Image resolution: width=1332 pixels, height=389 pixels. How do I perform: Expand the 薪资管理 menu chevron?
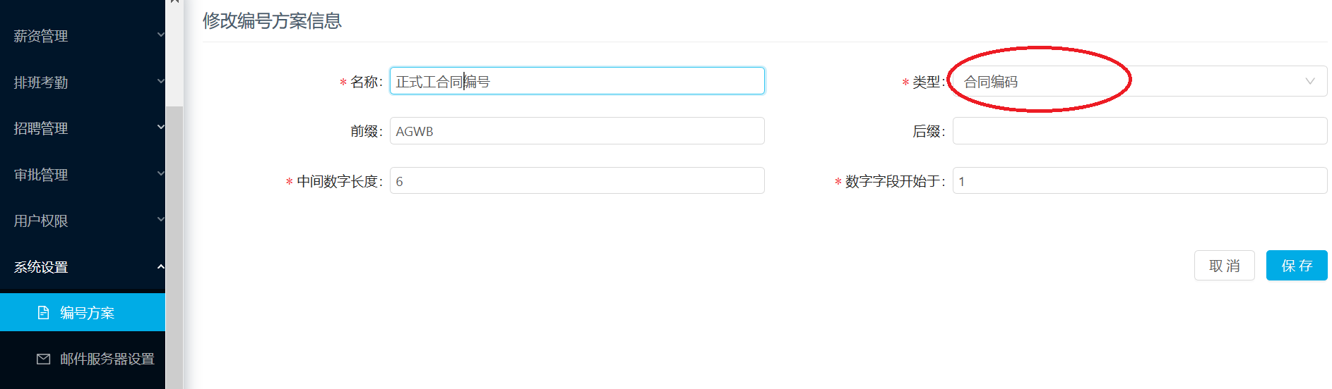coord(160,35)
